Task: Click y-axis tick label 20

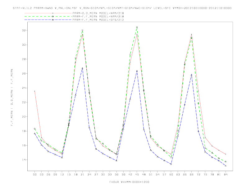Action: click(x=24, y=117)
